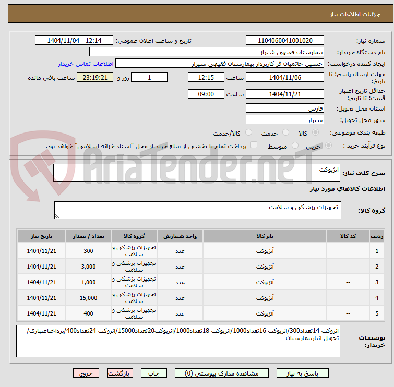Viewport: 394px width, 387px height.
Task: Click the خروج exit button
Action: point(86,373)
